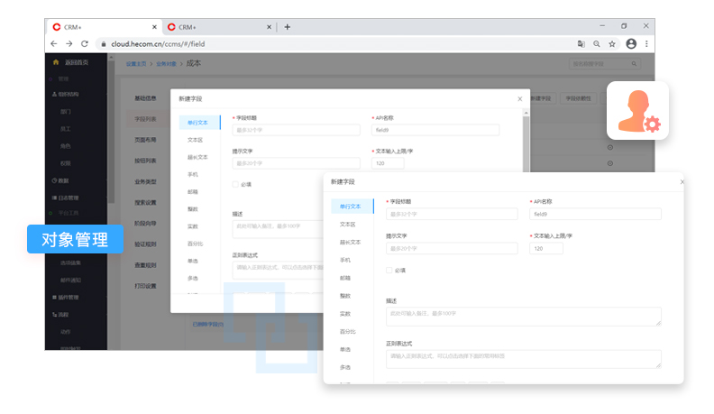Click the zoom magnifier icon in address bar
714x414 pixels.
[597, 43]
